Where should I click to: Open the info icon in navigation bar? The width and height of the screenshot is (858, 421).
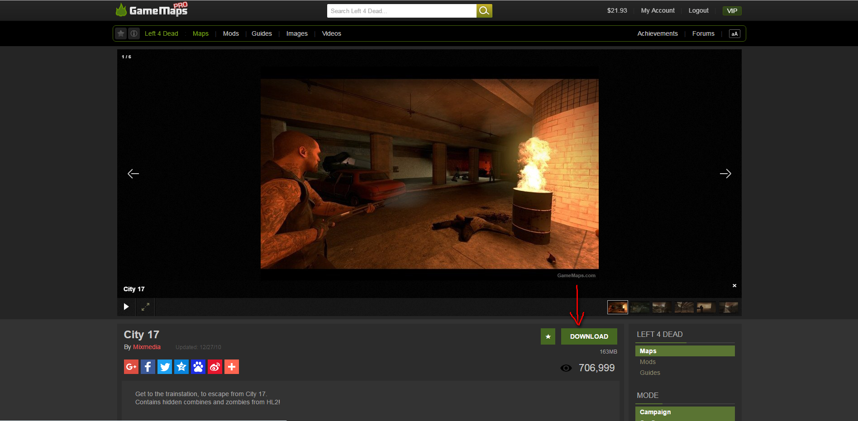pos(134,33)
